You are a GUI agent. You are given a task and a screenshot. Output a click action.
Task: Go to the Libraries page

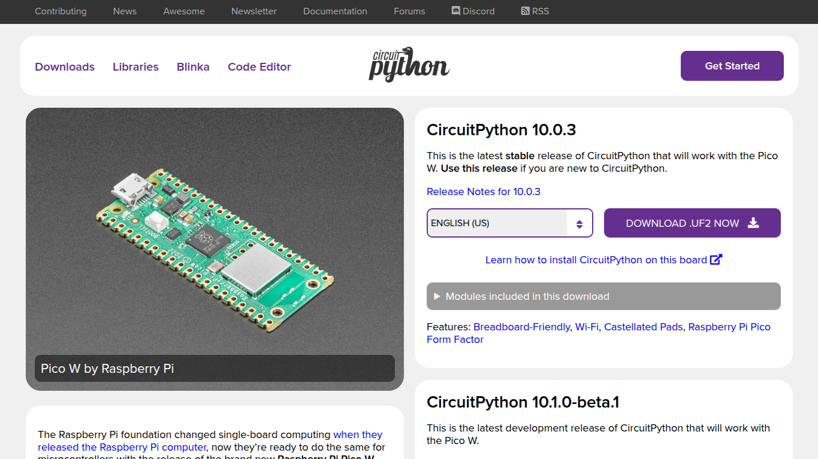coord(135,66)
